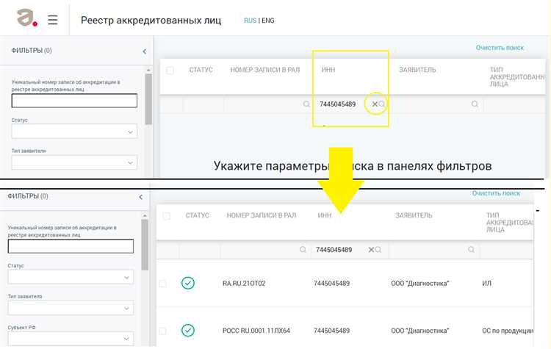
Task: Switch language to ENG
Action: tap(267, 21)
